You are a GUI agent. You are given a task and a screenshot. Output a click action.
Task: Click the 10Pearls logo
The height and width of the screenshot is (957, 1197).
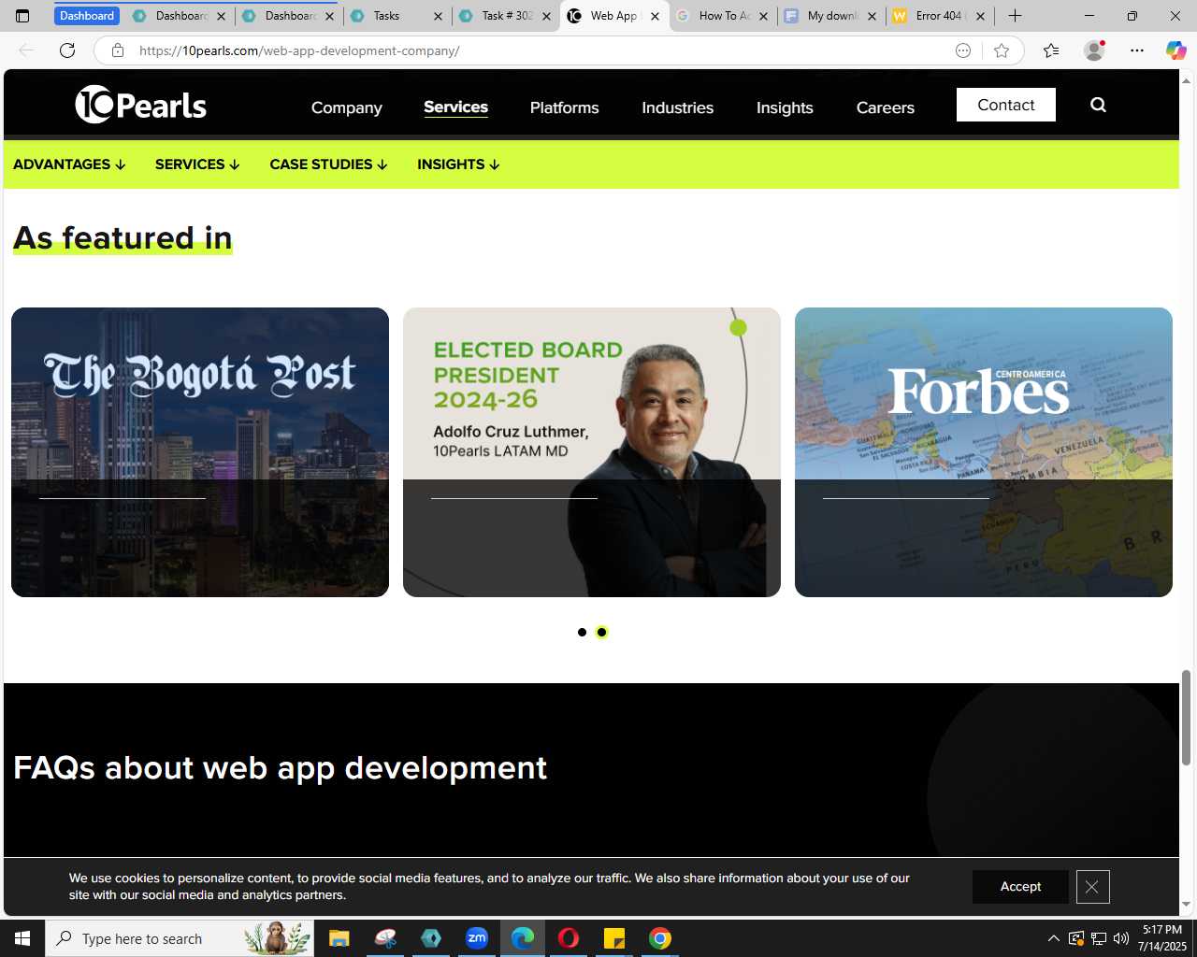[140, 105]
